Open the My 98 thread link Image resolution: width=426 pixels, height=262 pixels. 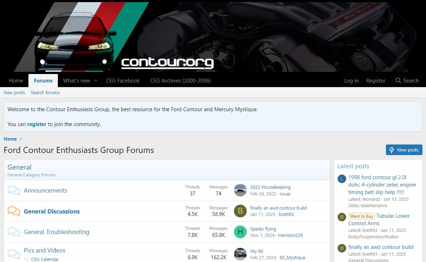coord(257,251)
